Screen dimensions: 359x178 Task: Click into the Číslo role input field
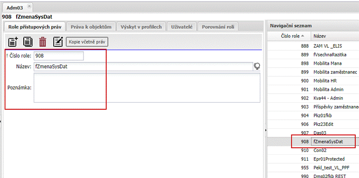(x=59, y=56)
